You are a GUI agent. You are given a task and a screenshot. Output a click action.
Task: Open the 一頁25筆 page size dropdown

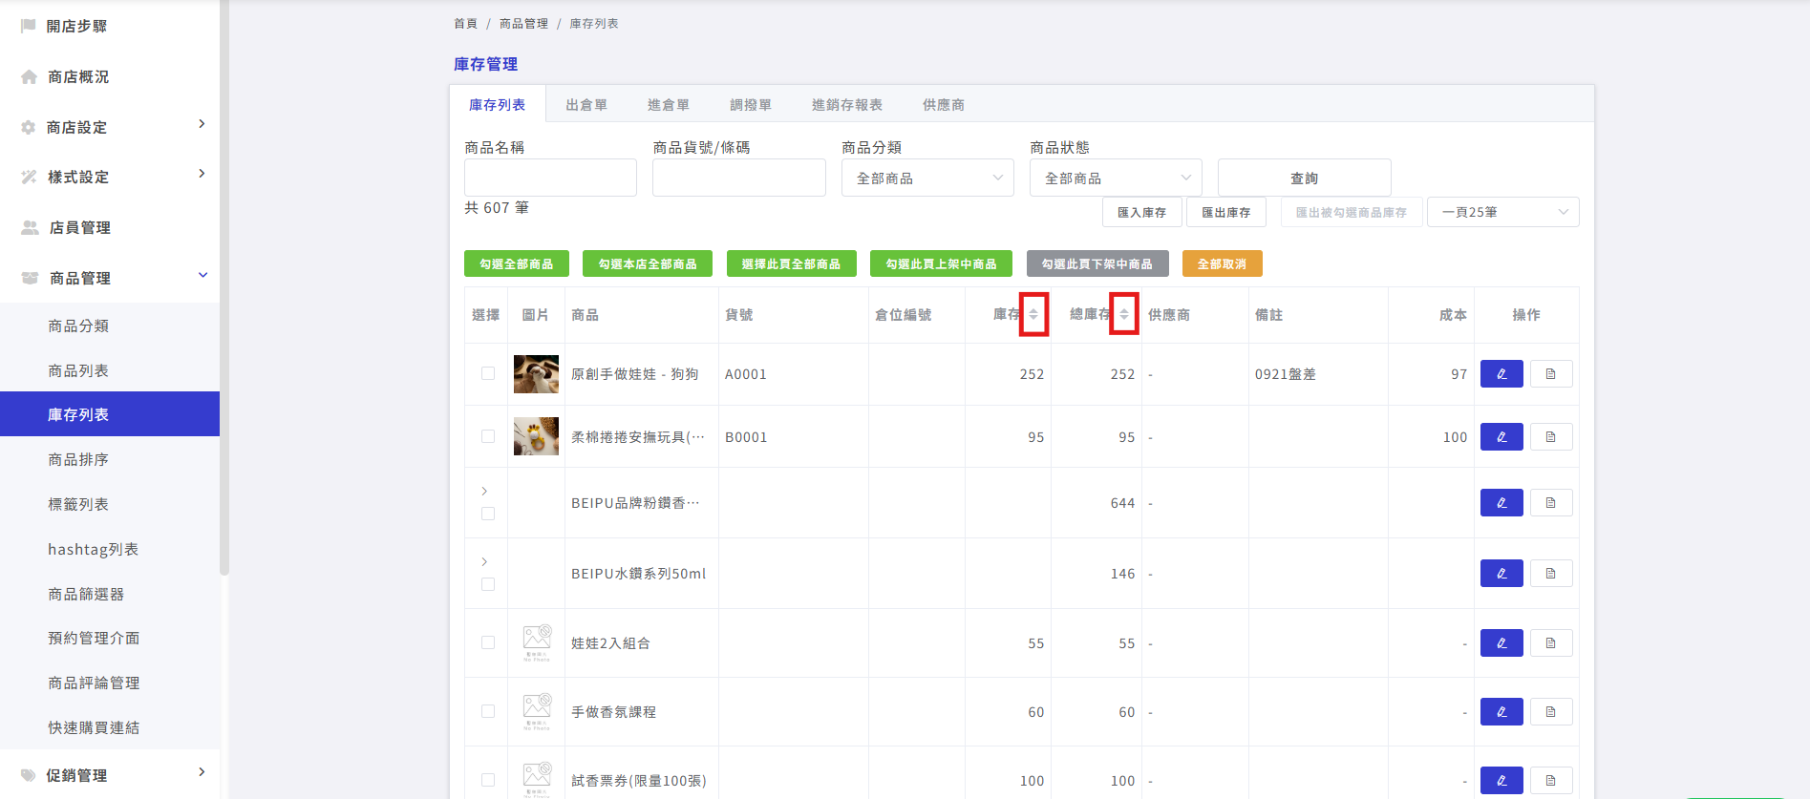tap(1502, 212)
